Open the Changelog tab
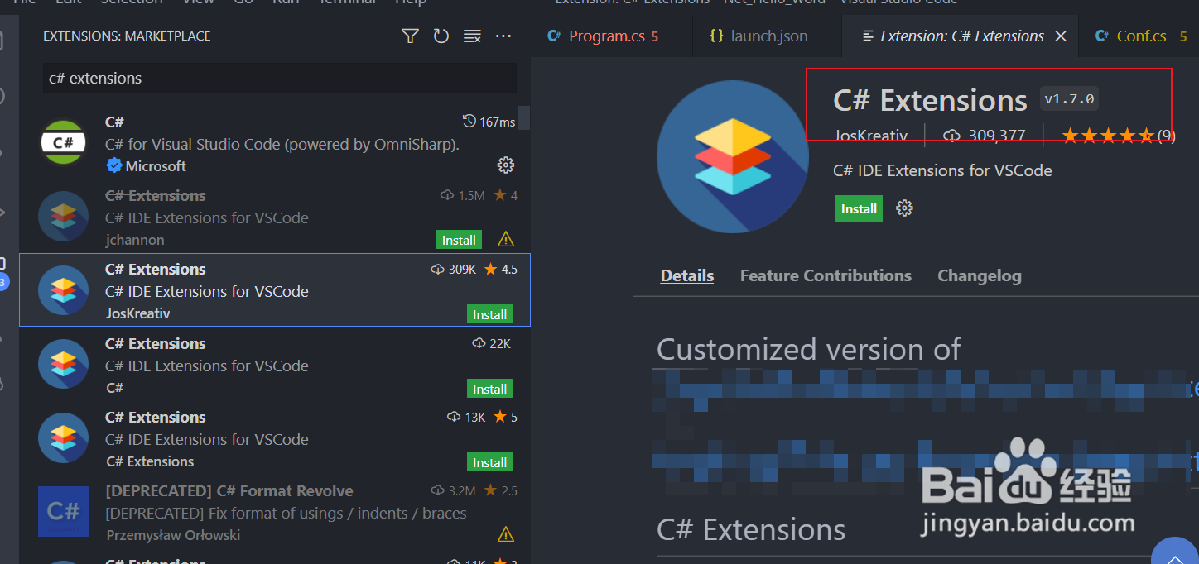The image size is (1199, 564). (x=979, y=275)
